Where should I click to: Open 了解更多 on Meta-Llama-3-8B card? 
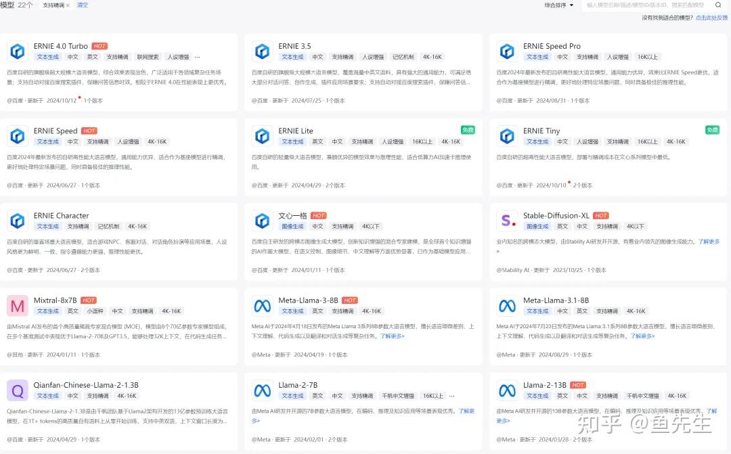[x=392, y=336]
